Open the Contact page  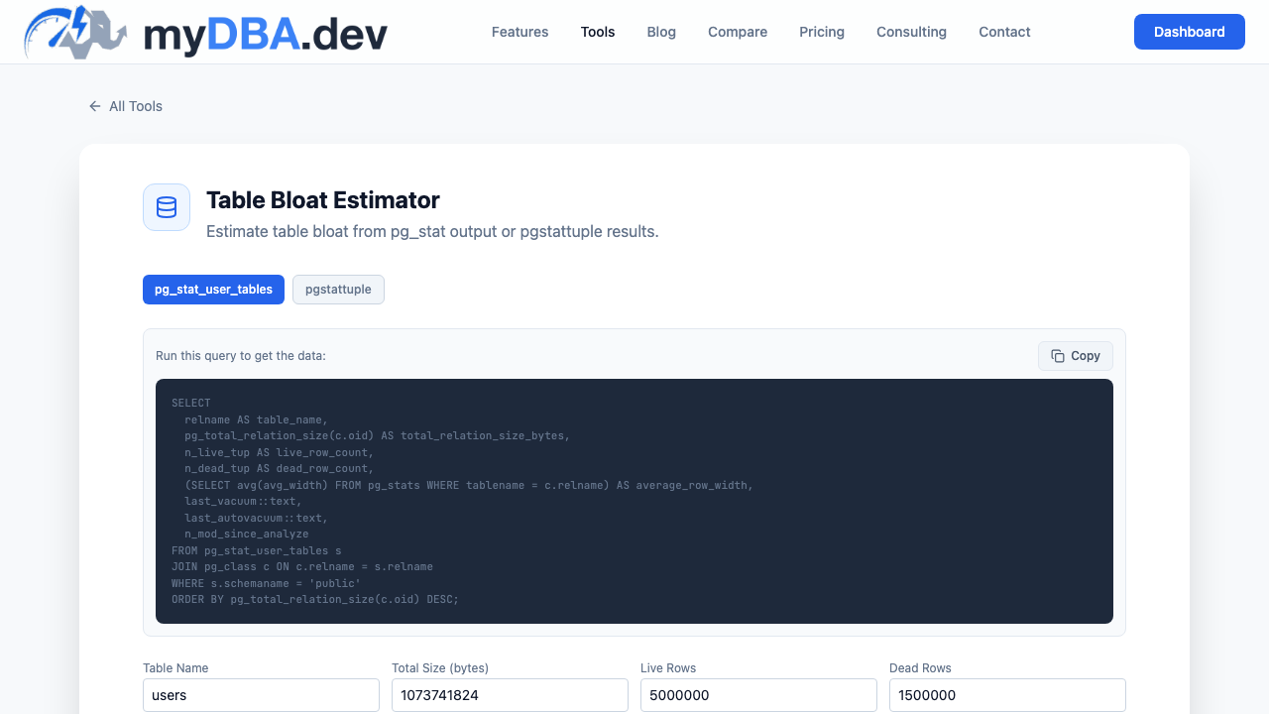coord(1004,32)
